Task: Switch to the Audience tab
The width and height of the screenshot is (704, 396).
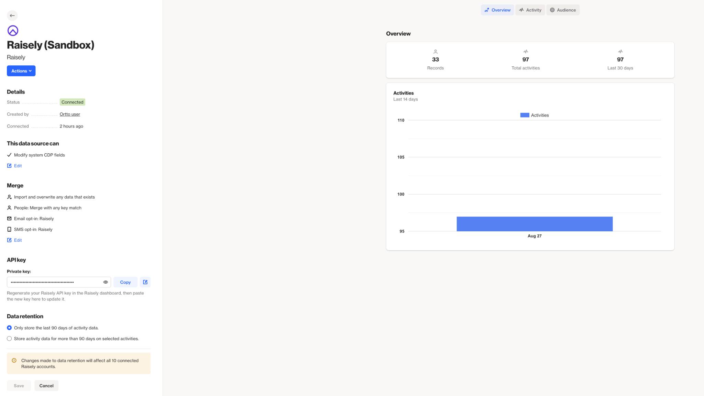Action: tap(563, 10)
